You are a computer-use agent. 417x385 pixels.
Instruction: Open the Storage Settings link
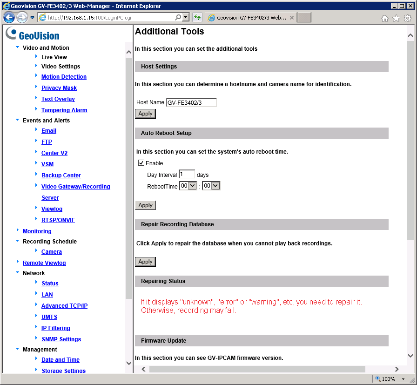[64, 371]
